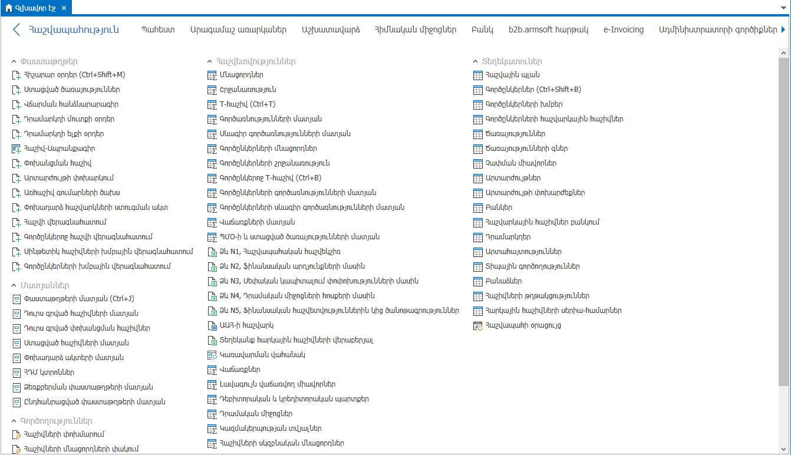Open Չափման միավորներ

520,164
